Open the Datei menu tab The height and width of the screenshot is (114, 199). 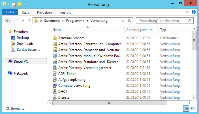(10, 12)
